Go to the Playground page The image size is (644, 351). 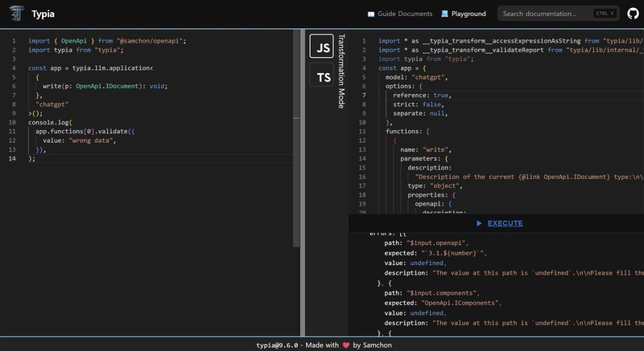click(469, 14)
